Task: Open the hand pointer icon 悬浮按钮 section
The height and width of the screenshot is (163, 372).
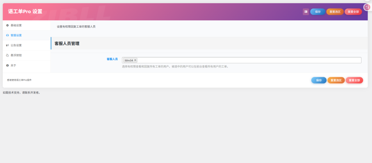Action: click(8, 56)
